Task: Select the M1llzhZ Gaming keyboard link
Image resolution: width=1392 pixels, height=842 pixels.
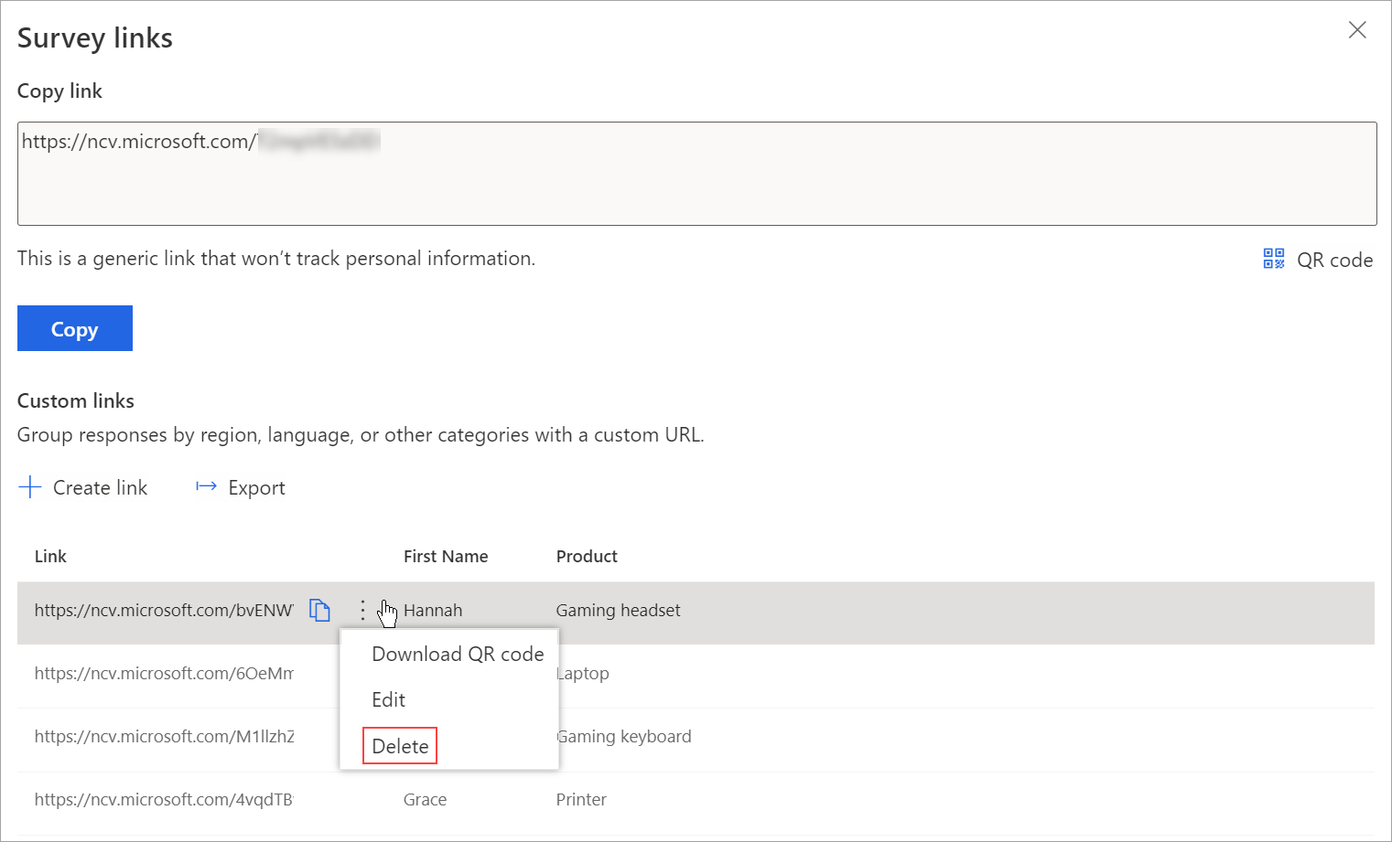Action: 163,736
